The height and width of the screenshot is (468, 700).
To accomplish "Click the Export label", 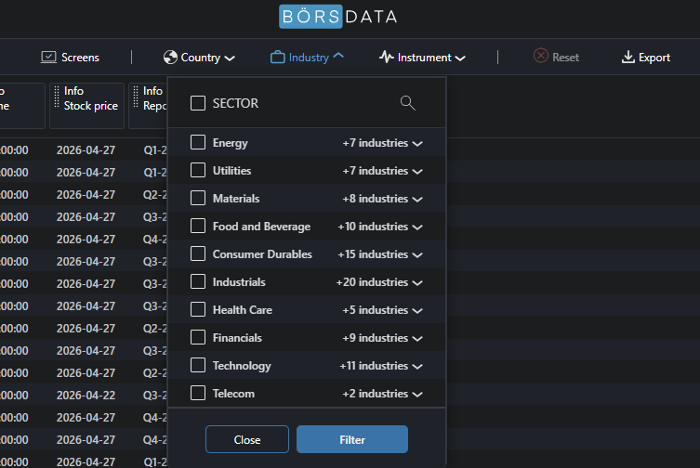I will [x=654, y=57].
